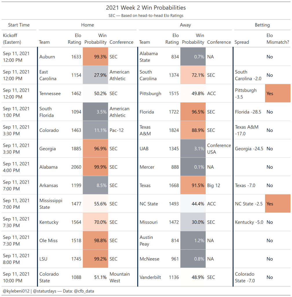The height and width of the screenshot is (297, 292).
Task: Select the Betting column group header
Action: click(262, 25)
